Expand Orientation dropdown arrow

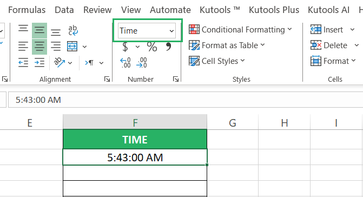[70, 63]
